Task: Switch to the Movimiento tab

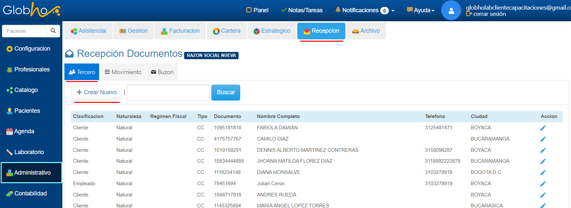Action: tap(123, 72)
